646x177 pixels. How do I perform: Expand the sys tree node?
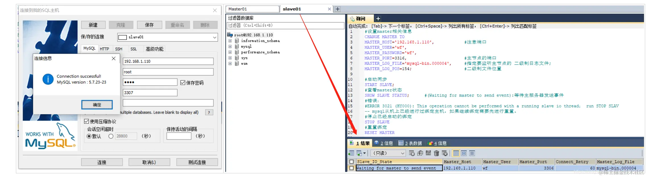point(230,58)
